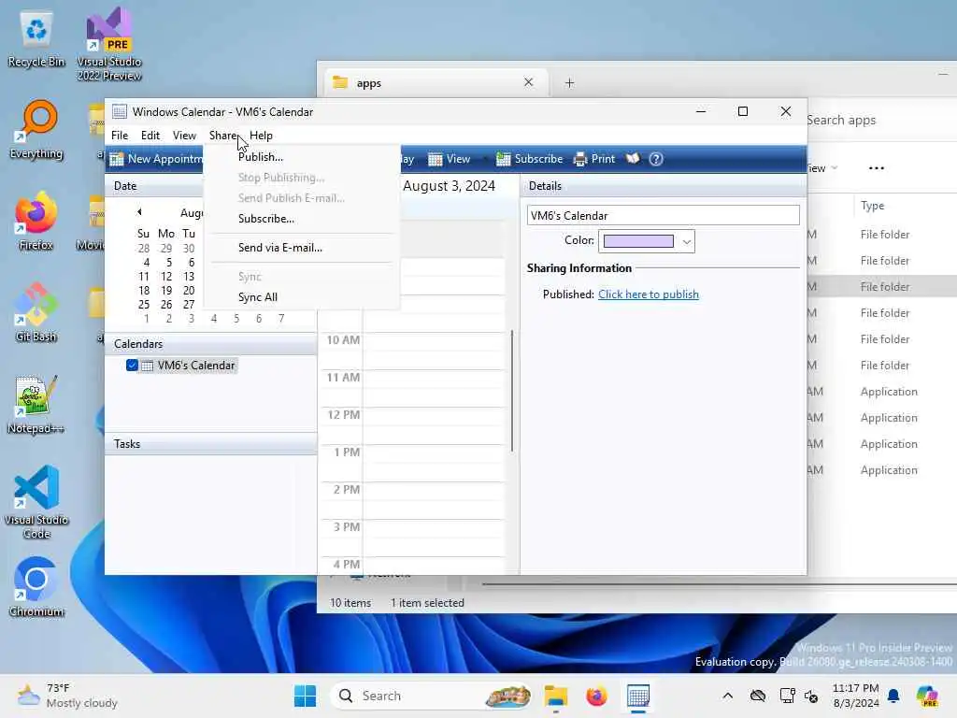Open the Visual Studio Code desktop icon

coord(36,502)
